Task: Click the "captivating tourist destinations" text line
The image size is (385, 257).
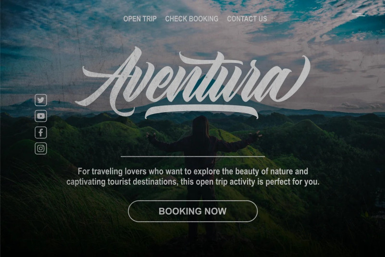Action: click(x=193, y=182)
